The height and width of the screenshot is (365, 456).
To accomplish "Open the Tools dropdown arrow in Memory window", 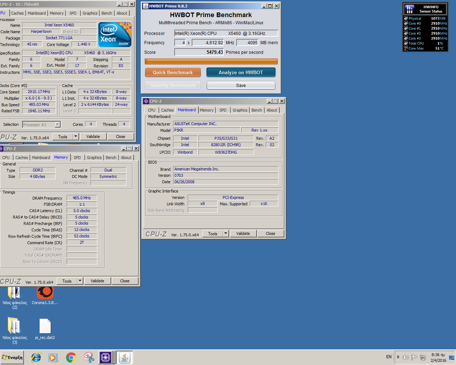I will (80, 281).
